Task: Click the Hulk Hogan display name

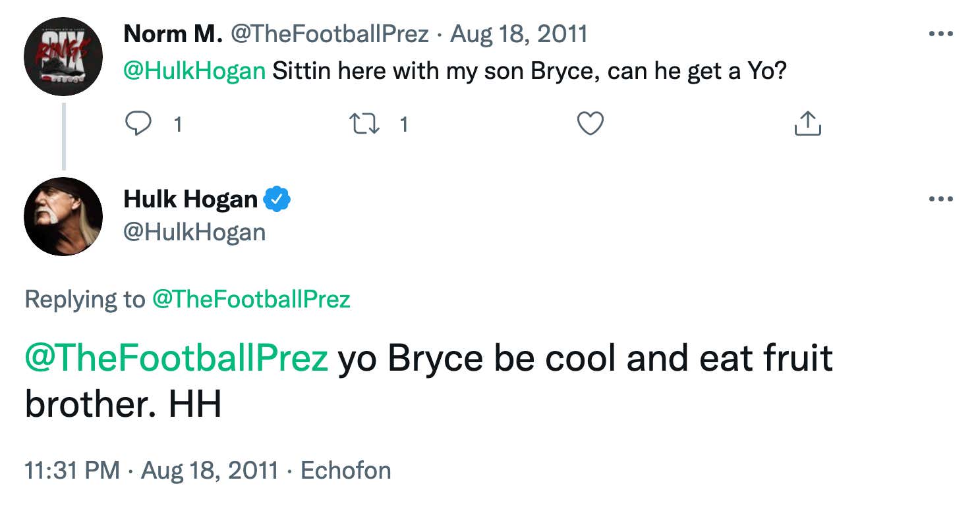Action: pos(190,199)
